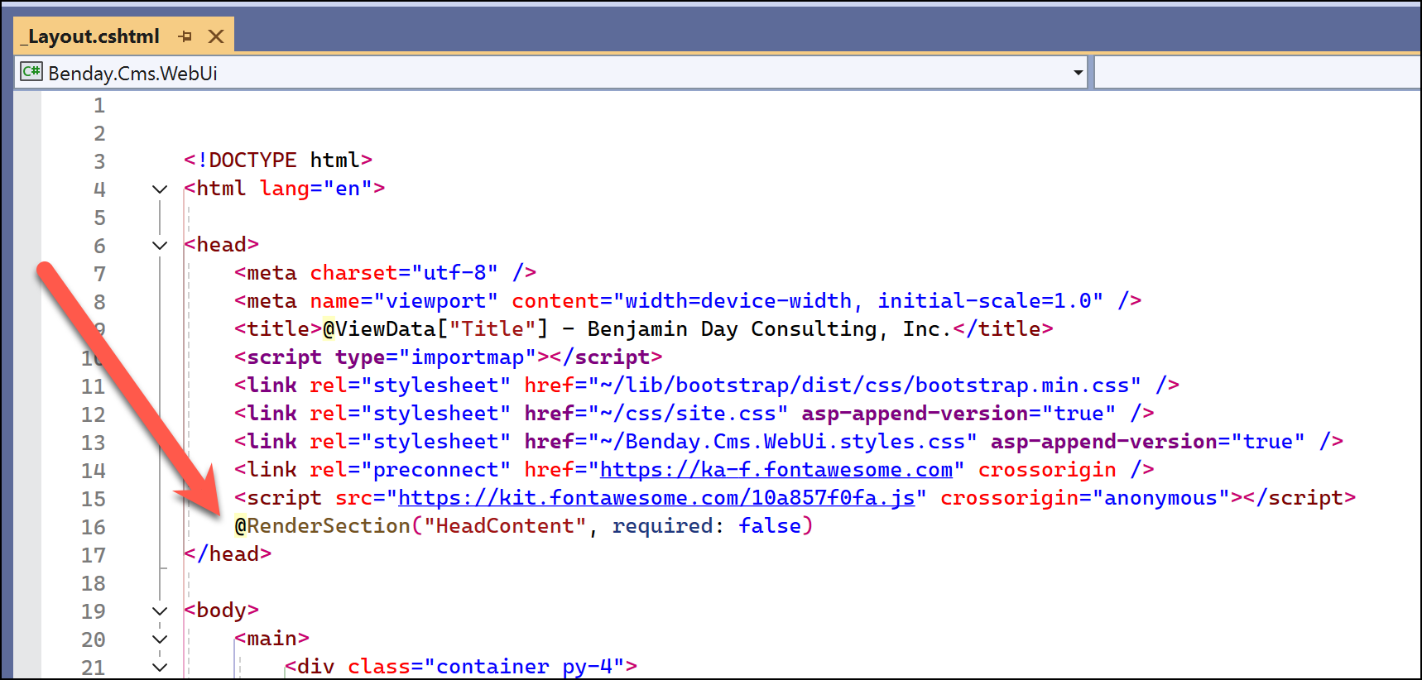Click the Benday.Cms.WebUi.styles.css href value
Image resolution: width=1422 pixels, height=680 pixels.
[x=782, y=442]
